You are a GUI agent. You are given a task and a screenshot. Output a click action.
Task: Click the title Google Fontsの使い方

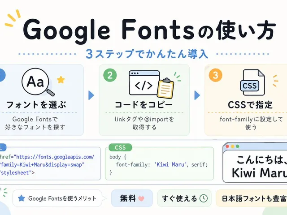click(149, 31)
